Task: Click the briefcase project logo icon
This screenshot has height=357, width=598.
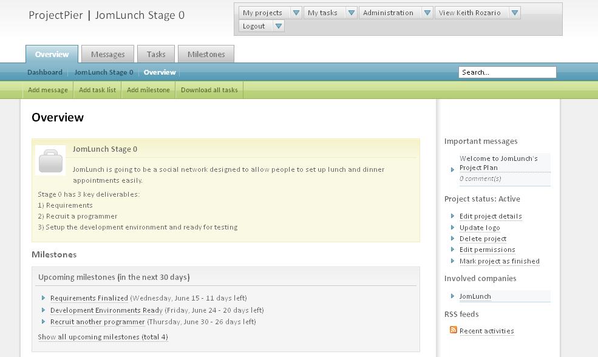Action: point(51,160)
